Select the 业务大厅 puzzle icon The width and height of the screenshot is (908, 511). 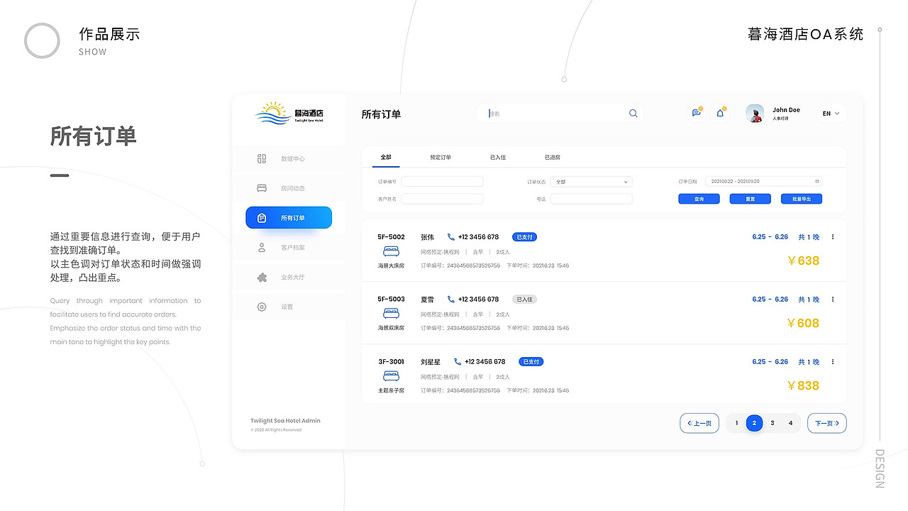pyautogui.click(x=262, y=277)
